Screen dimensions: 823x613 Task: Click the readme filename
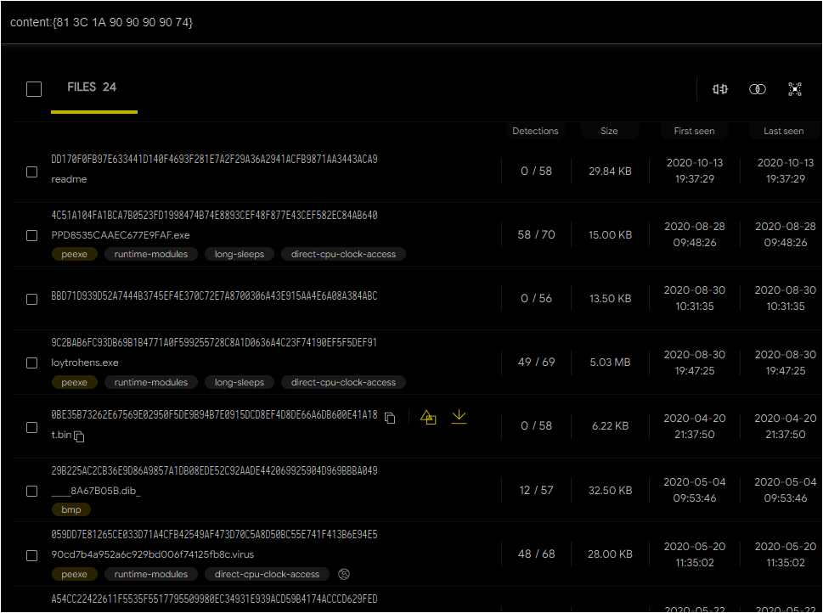[69, 179]
